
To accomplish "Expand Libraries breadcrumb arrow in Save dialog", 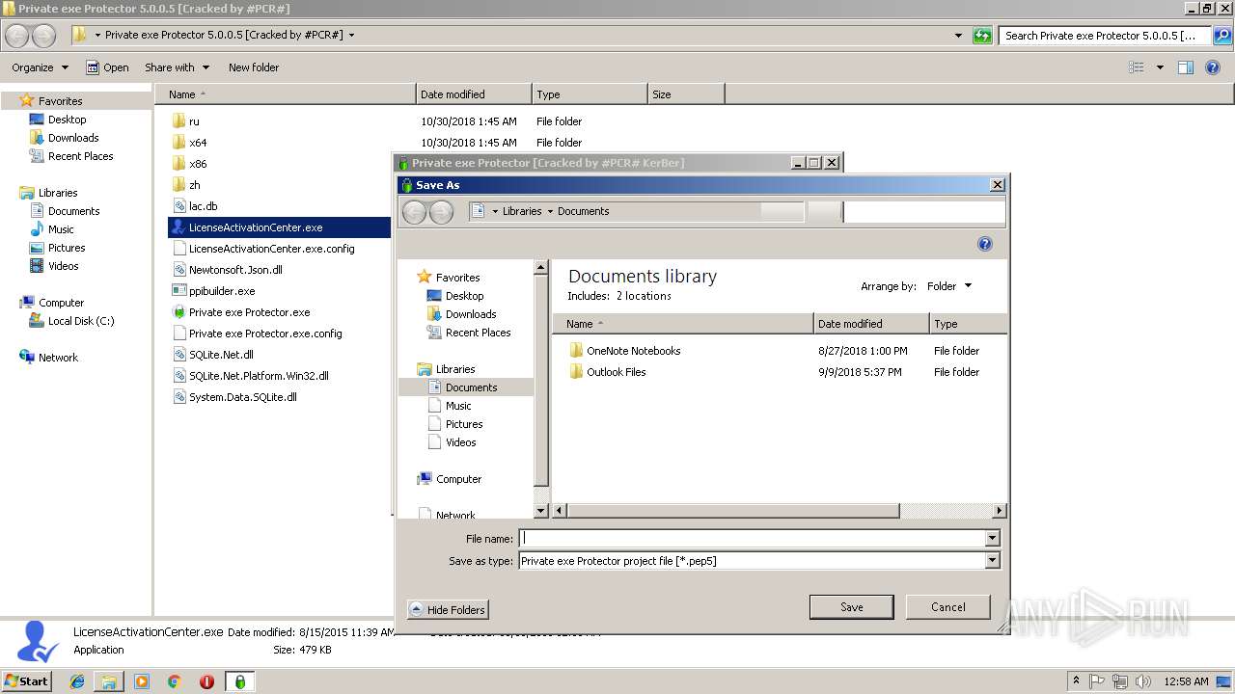I will [550, 211].
